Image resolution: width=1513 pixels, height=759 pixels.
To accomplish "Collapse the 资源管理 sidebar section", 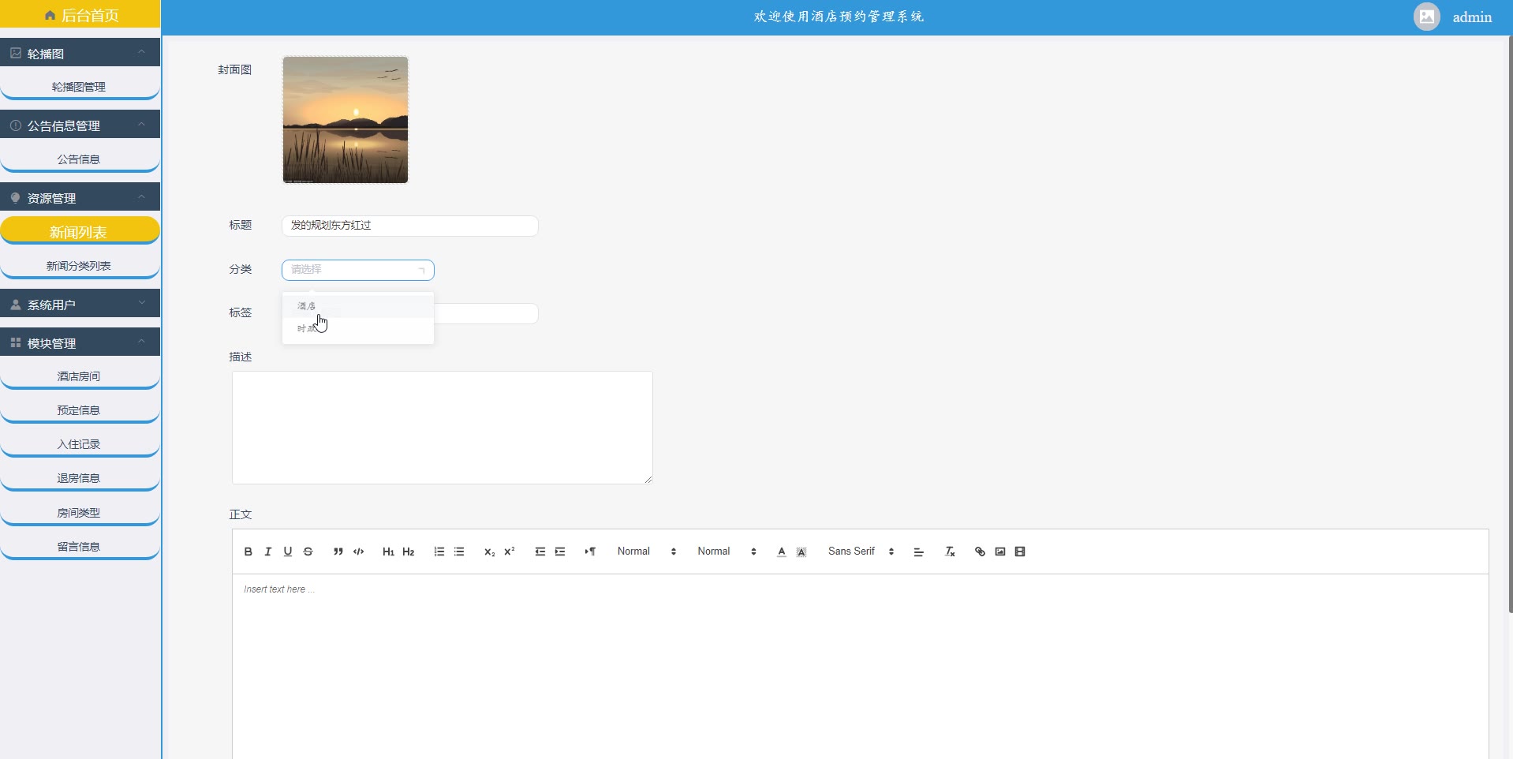I will click(80, 197).
